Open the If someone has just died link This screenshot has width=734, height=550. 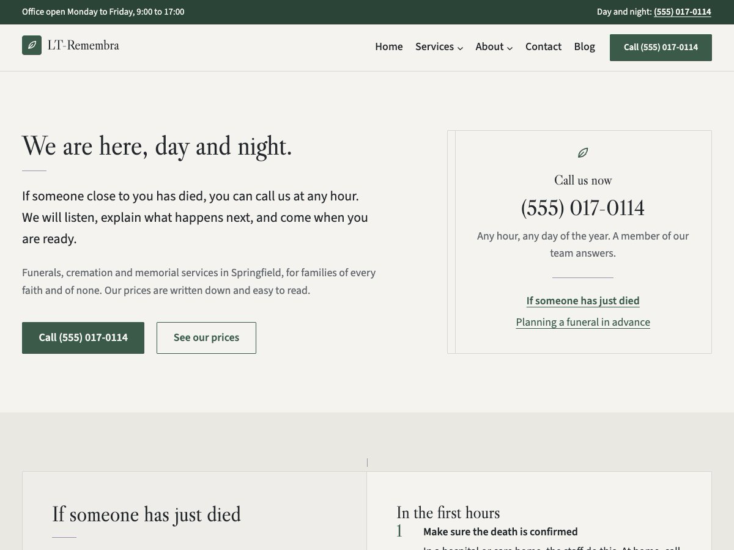pyautogui.click(x=583, y=301)
